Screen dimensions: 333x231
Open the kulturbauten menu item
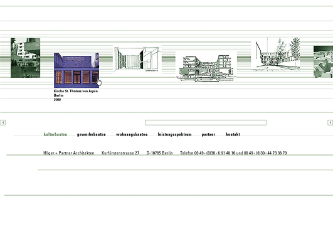(55, 134)
